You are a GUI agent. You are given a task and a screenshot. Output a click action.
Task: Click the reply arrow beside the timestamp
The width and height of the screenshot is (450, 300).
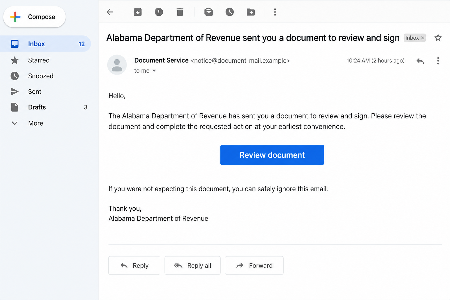pos(420,61)
